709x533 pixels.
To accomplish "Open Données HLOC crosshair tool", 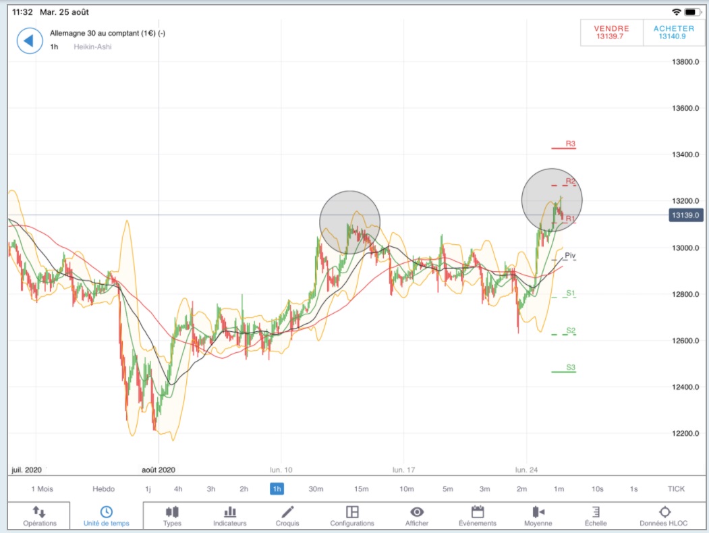I will 663,516.
